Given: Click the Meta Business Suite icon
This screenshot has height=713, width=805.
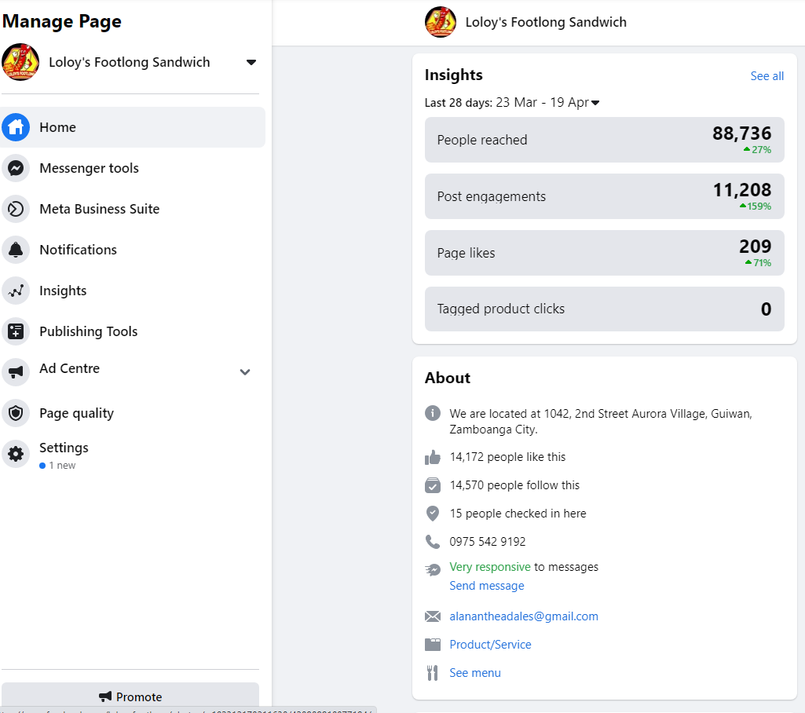Looking at the screenshot, I should click(16, 209).
